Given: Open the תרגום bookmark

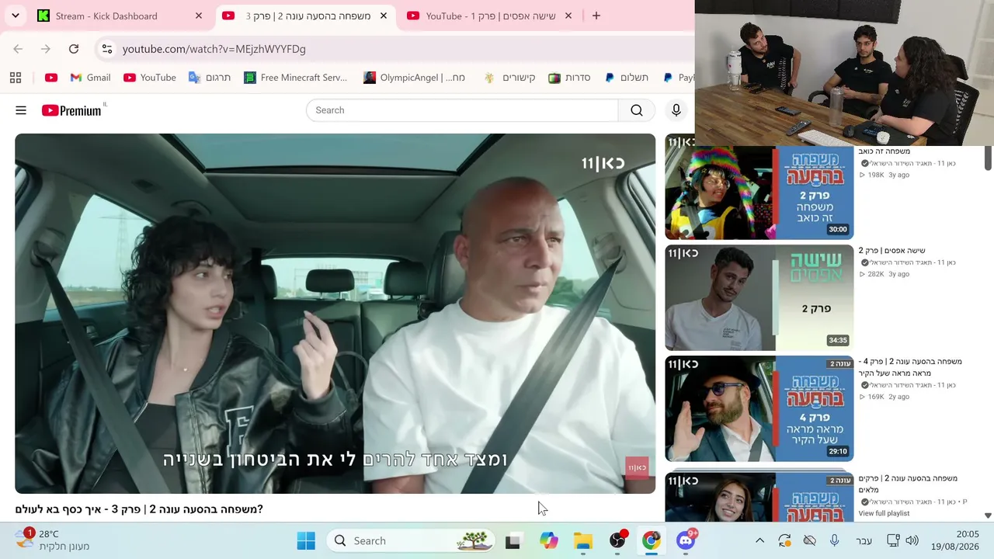Looking at the screenshot, I should (210, 78).
